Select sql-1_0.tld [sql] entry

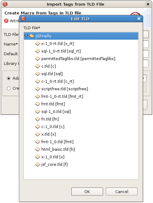(x=56, y=112)
